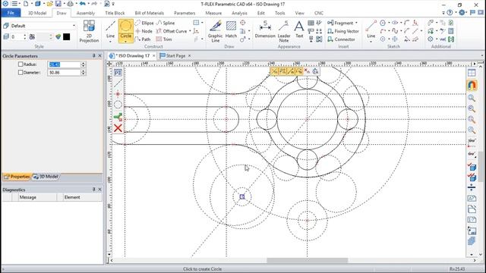Open the File menu
The image size is (486, 273).
[x=11, y=13]
